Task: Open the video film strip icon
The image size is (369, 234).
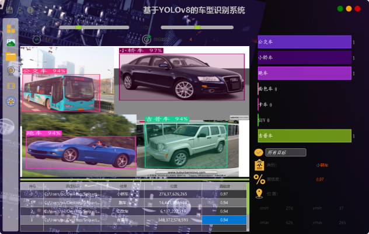Action: (x=11, y=86)
